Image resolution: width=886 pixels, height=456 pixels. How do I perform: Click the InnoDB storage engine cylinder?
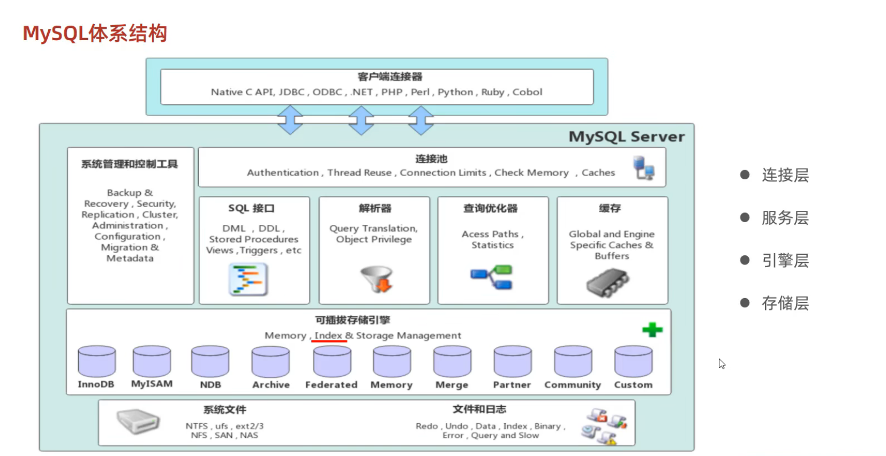tap(96, 361)
